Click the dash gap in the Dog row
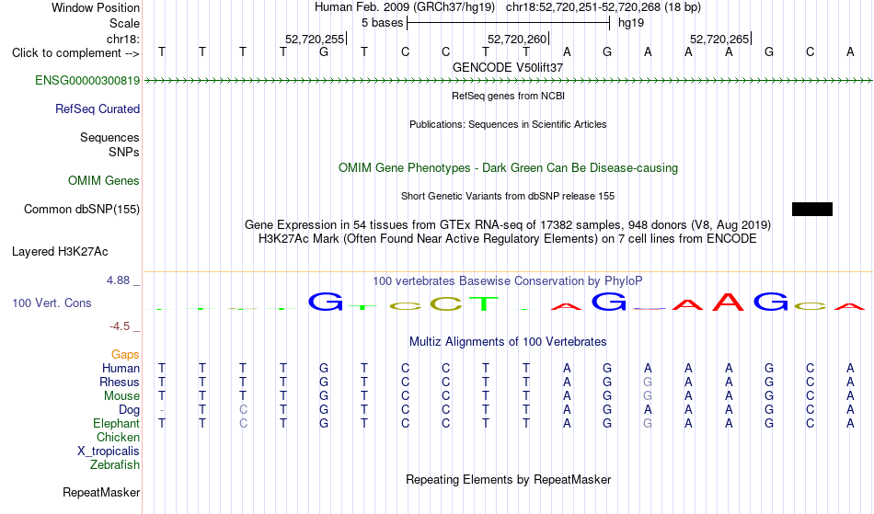 pos(162,410)
